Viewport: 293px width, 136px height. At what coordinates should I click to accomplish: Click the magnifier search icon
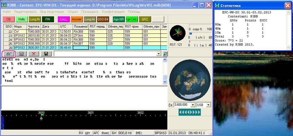coord(165,54)
